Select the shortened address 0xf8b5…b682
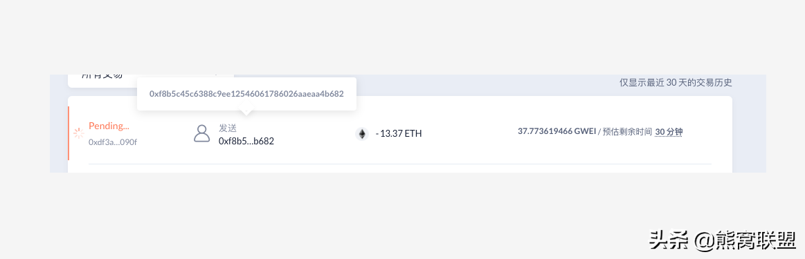805x259 pixels. 246,142
